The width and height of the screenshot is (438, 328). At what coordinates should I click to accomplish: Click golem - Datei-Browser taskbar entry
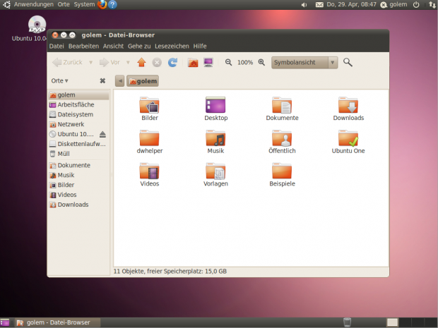[57, 322]
